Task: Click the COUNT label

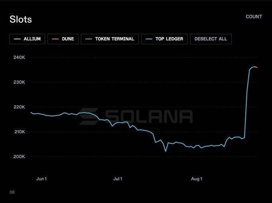Action: pyautogui.click(x=254, y=17)
